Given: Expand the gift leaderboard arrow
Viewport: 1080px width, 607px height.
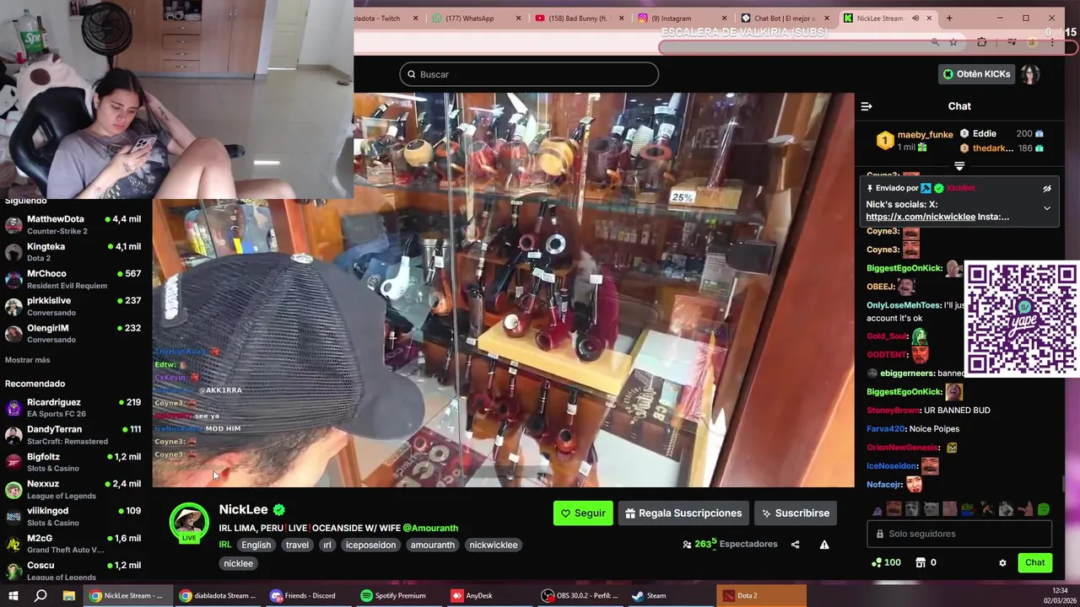Looking at the screenshot, I should coord(959,166).
